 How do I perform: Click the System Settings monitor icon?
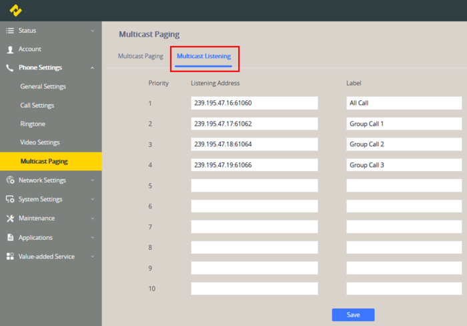pos(10,199)
